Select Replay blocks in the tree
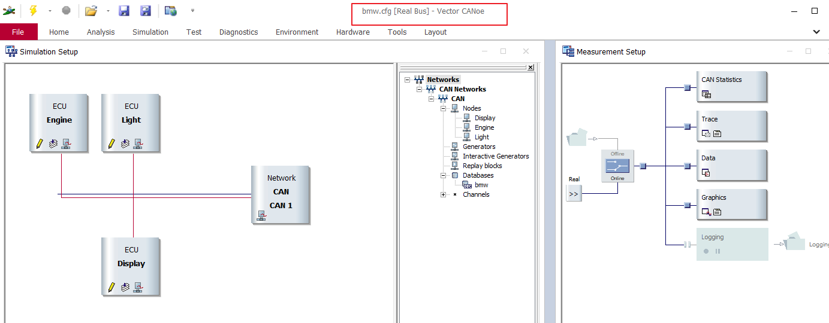Screen dimensions: 829x323 click(482, 166)
